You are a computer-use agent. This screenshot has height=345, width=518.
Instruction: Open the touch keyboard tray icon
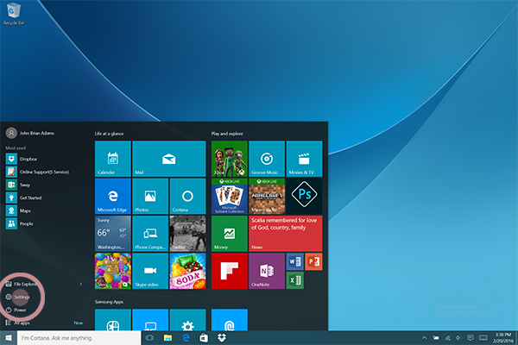(x=483, y=338)
